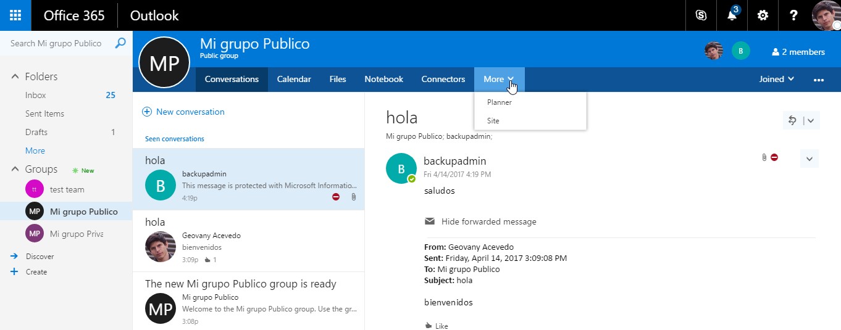Click the Create plus icon
This screenshot has height=330, width=841.
tap(14, 271)
